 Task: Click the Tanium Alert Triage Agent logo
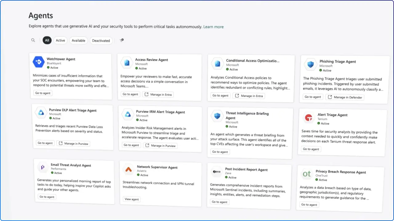(308, 118)
